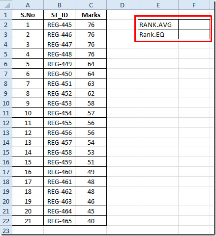Click Marks value 46
The width and height of the screenshot is (216, 236).
pos(91,201)
